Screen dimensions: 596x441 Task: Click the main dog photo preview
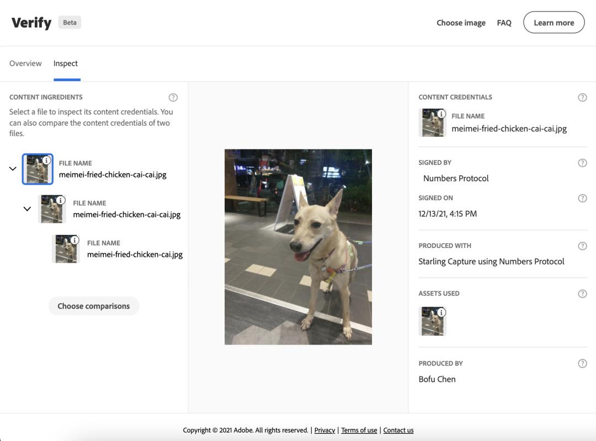coord(298,247)
